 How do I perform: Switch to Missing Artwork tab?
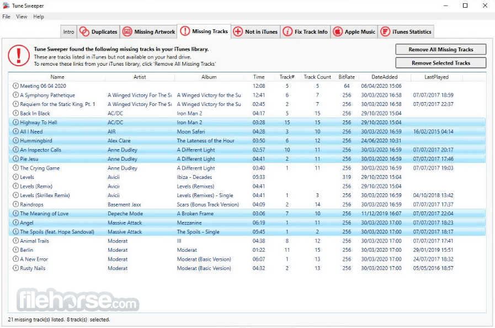(x=148, y=31)
